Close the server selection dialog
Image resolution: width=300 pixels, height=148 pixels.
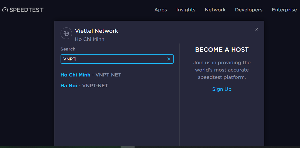257,29
